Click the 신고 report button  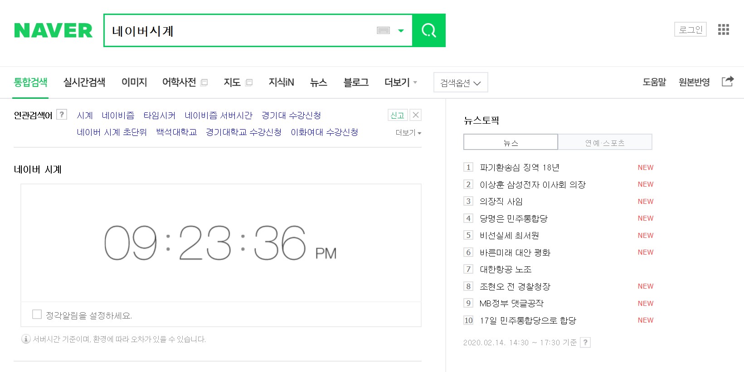pos(398,115)
